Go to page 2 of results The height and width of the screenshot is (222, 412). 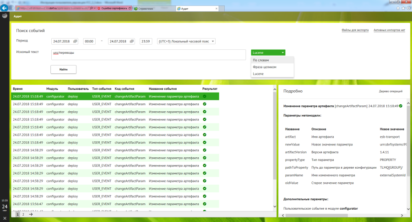click(23, 214)
